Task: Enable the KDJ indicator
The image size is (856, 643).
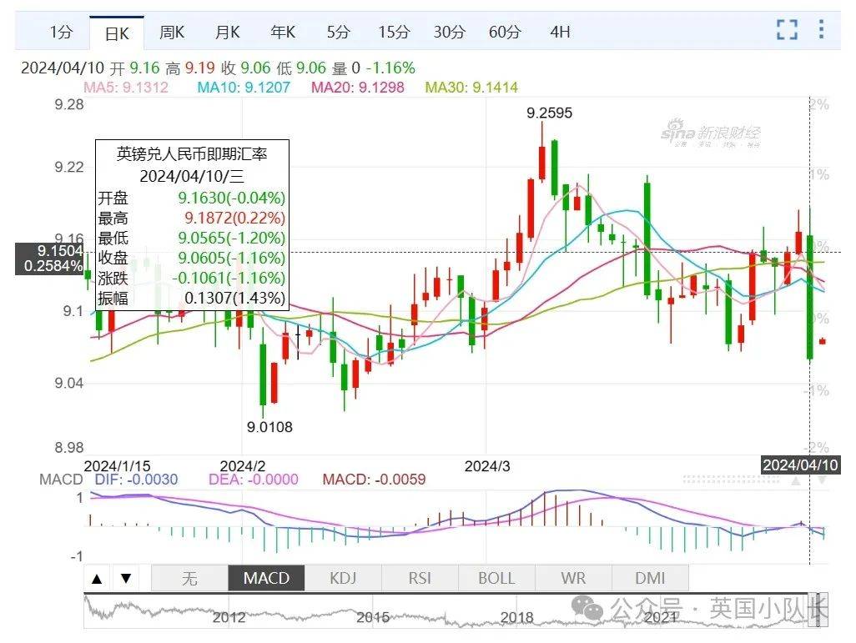Action: point(343,578)
